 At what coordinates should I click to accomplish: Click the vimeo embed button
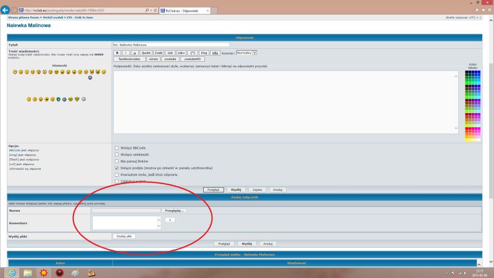tap(153, 59)
